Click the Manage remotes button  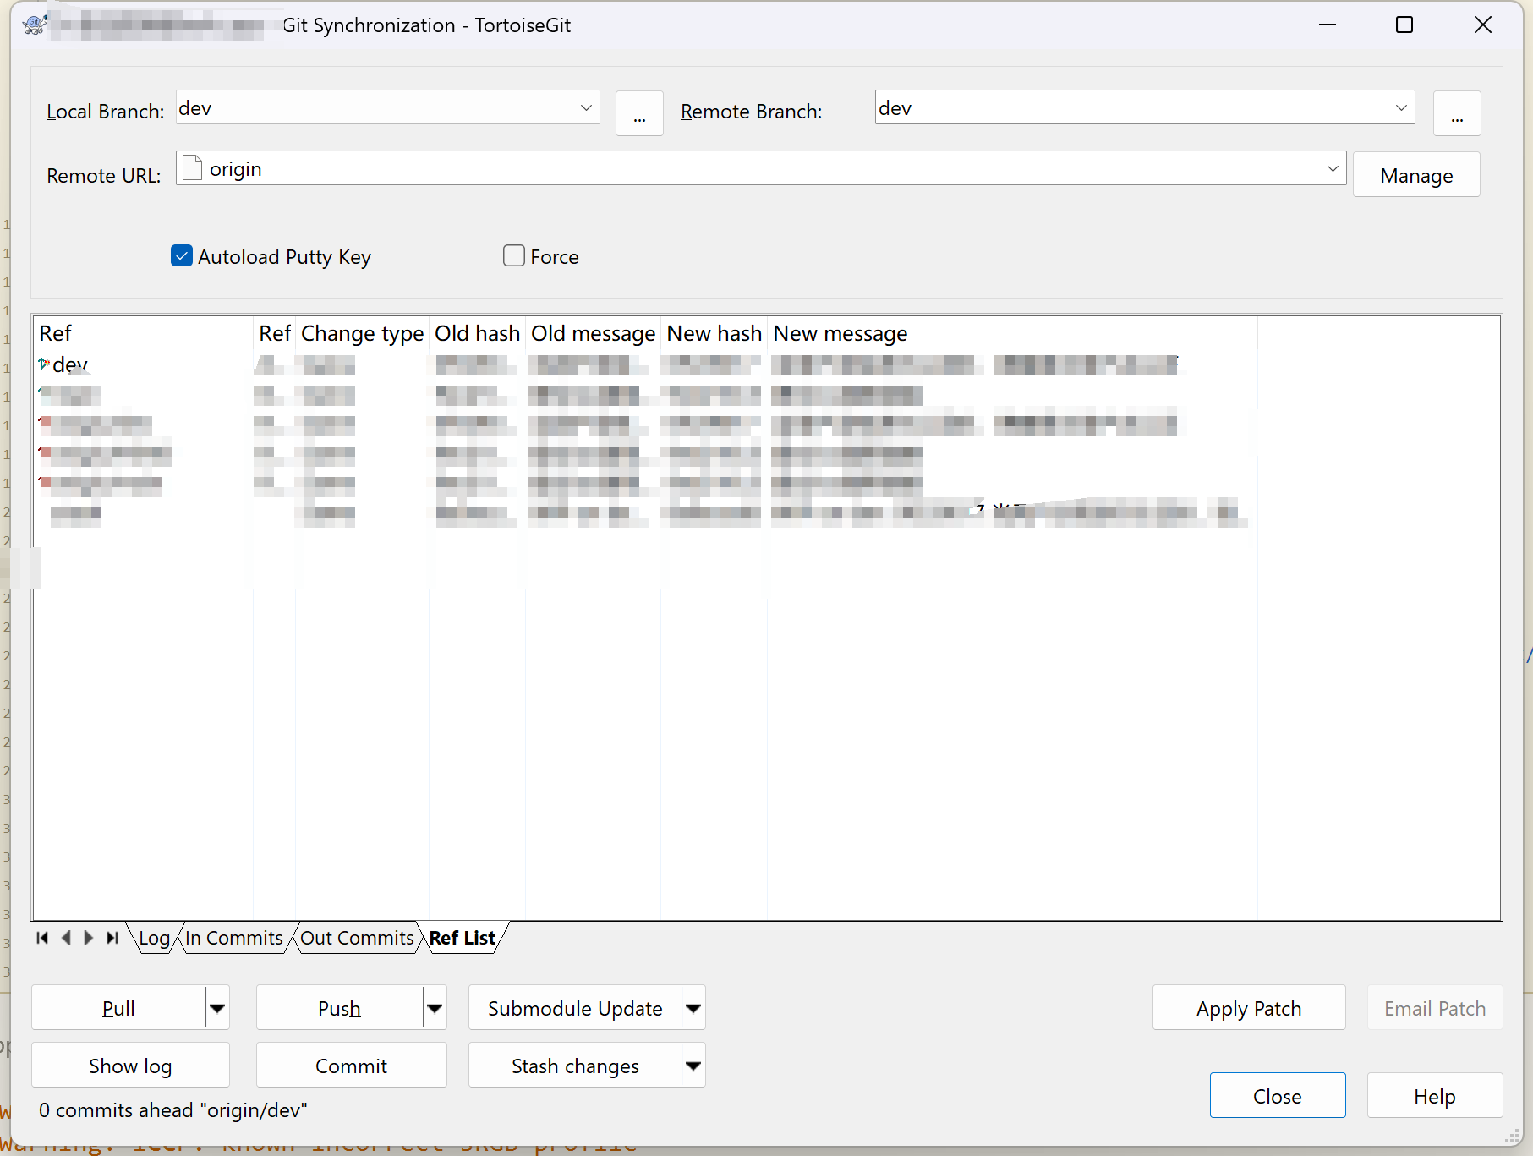click(1416, 175)
